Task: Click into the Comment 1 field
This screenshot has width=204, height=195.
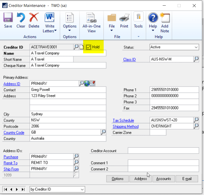Action: point(163,163)
